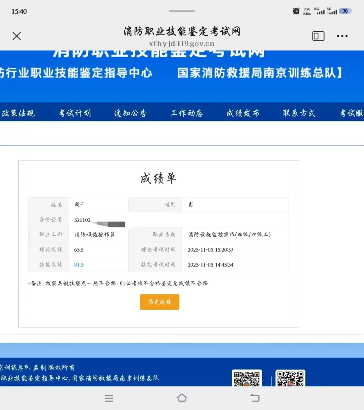Tap the right QR code in footer
This screenshot has width=364, height=410.
290,378
